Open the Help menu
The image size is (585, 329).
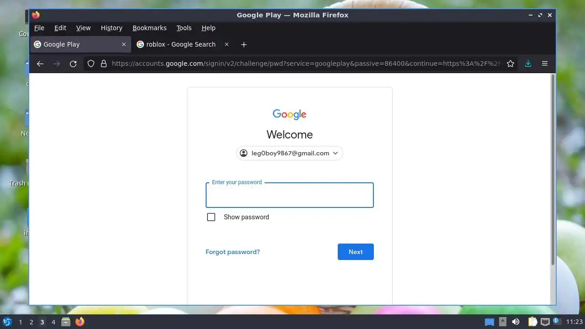point(208,28)
